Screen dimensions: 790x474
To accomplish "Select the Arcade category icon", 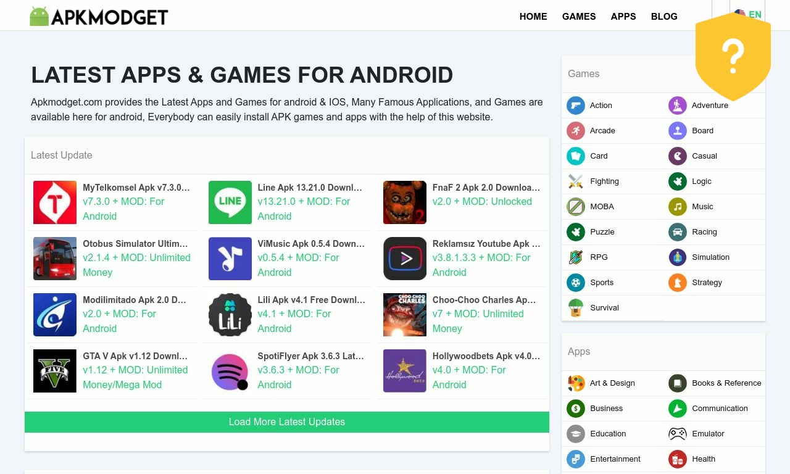I will point(576,131).
